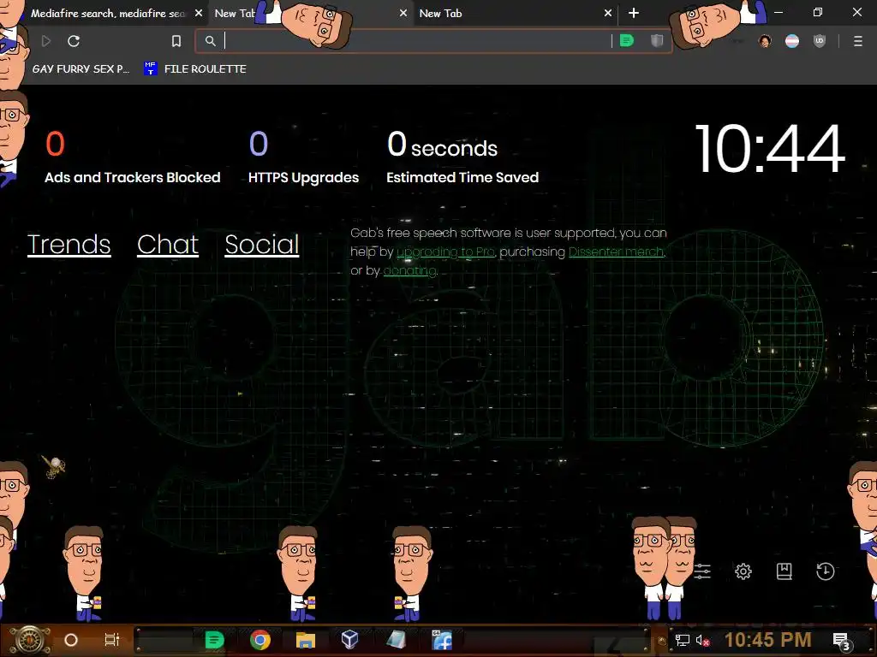The width and height of the screenshot is (877, 657).
Task: Follow the donating link
Action: pos(410,271)
